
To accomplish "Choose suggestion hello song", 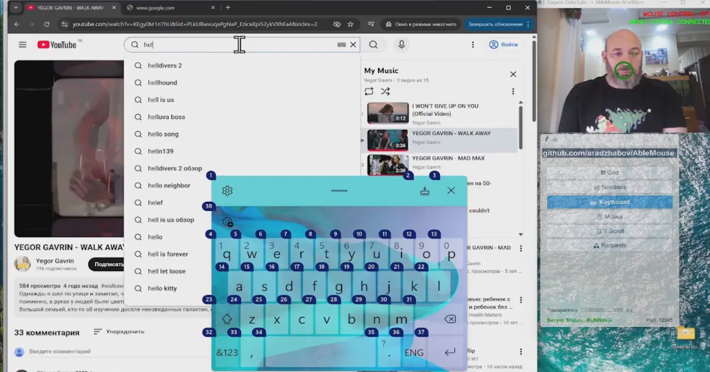I will tap(243, 134).
